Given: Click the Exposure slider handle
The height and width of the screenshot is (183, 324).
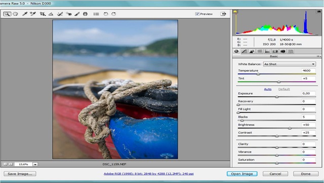Looking at the screenshot, I should [x=277, y=97].
